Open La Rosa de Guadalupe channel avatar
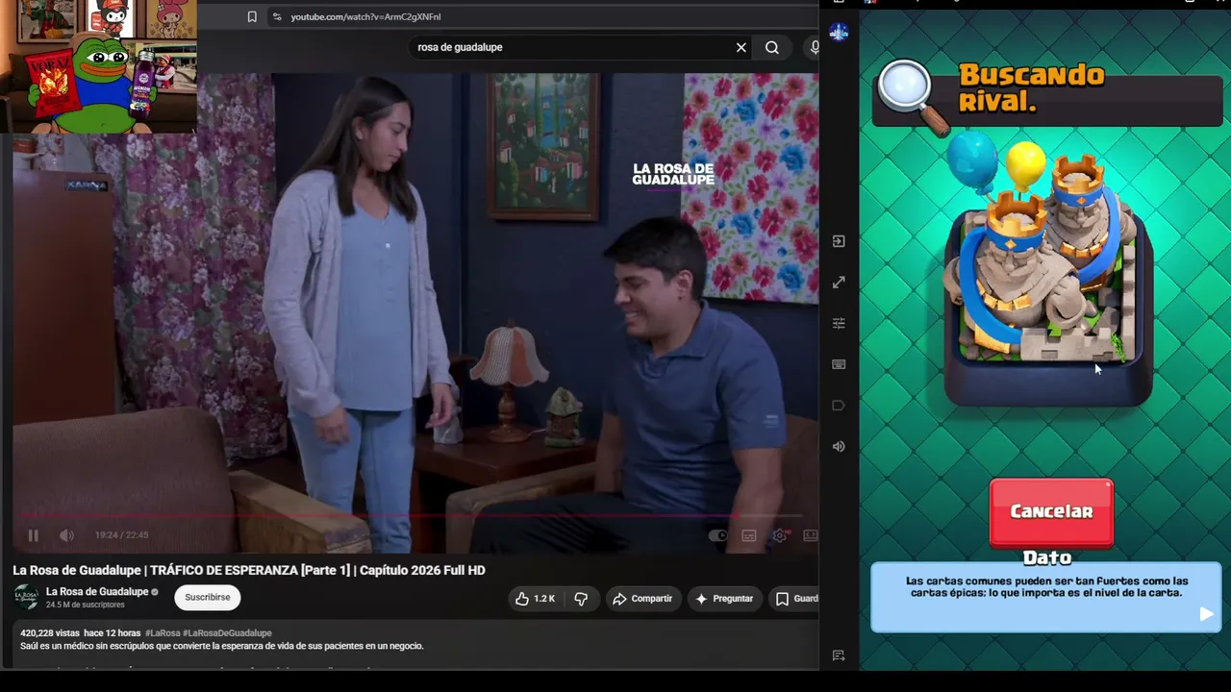This screenshot has width=1231, height=692. [x=27, y=597]
